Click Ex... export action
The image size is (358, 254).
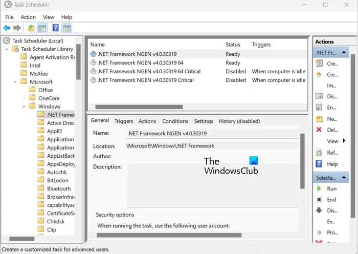pos(331,221)
